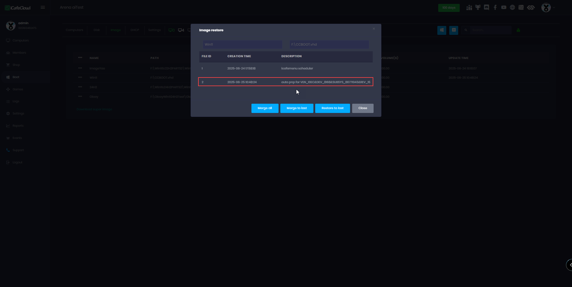The height and width of the screenshot is (287, 572).
Task: Click the green network topology icon
Action: [518, 30]
